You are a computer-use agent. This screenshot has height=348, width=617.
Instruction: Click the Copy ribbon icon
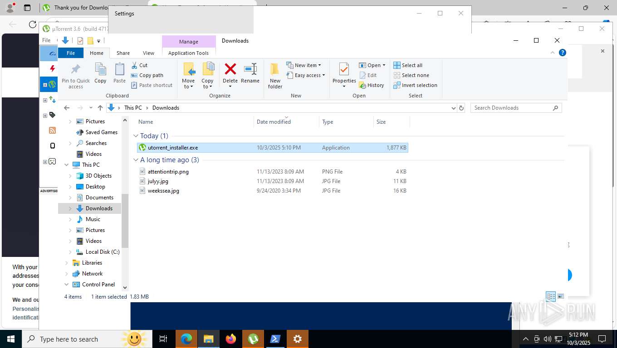(100, 73)
